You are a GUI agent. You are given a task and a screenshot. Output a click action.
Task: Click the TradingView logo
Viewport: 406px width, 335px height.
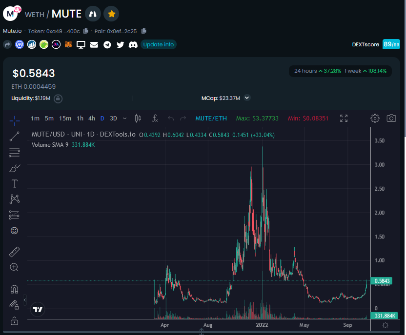(x=38, y=309)
